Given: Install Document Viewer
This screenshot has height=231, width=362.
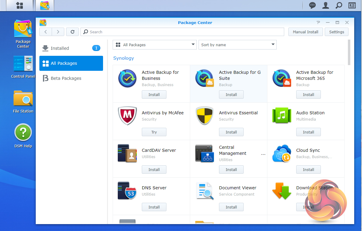Looking at the screenshot, I should point(231,207).
